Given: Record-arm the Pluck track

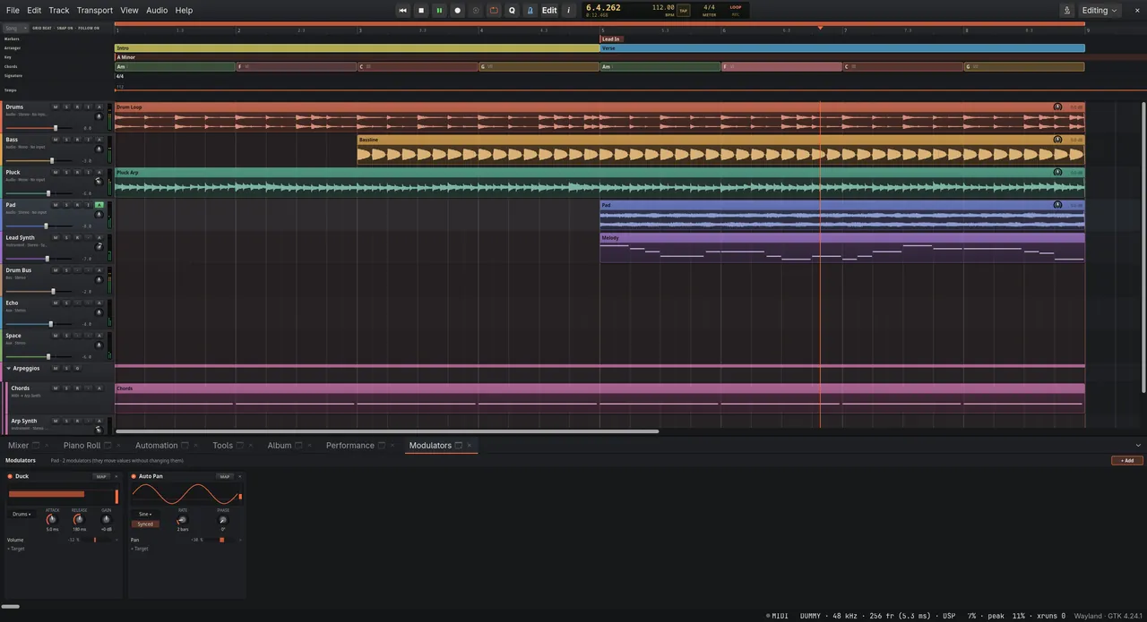Looking at the screenshot, I should (x=77, y=172).
